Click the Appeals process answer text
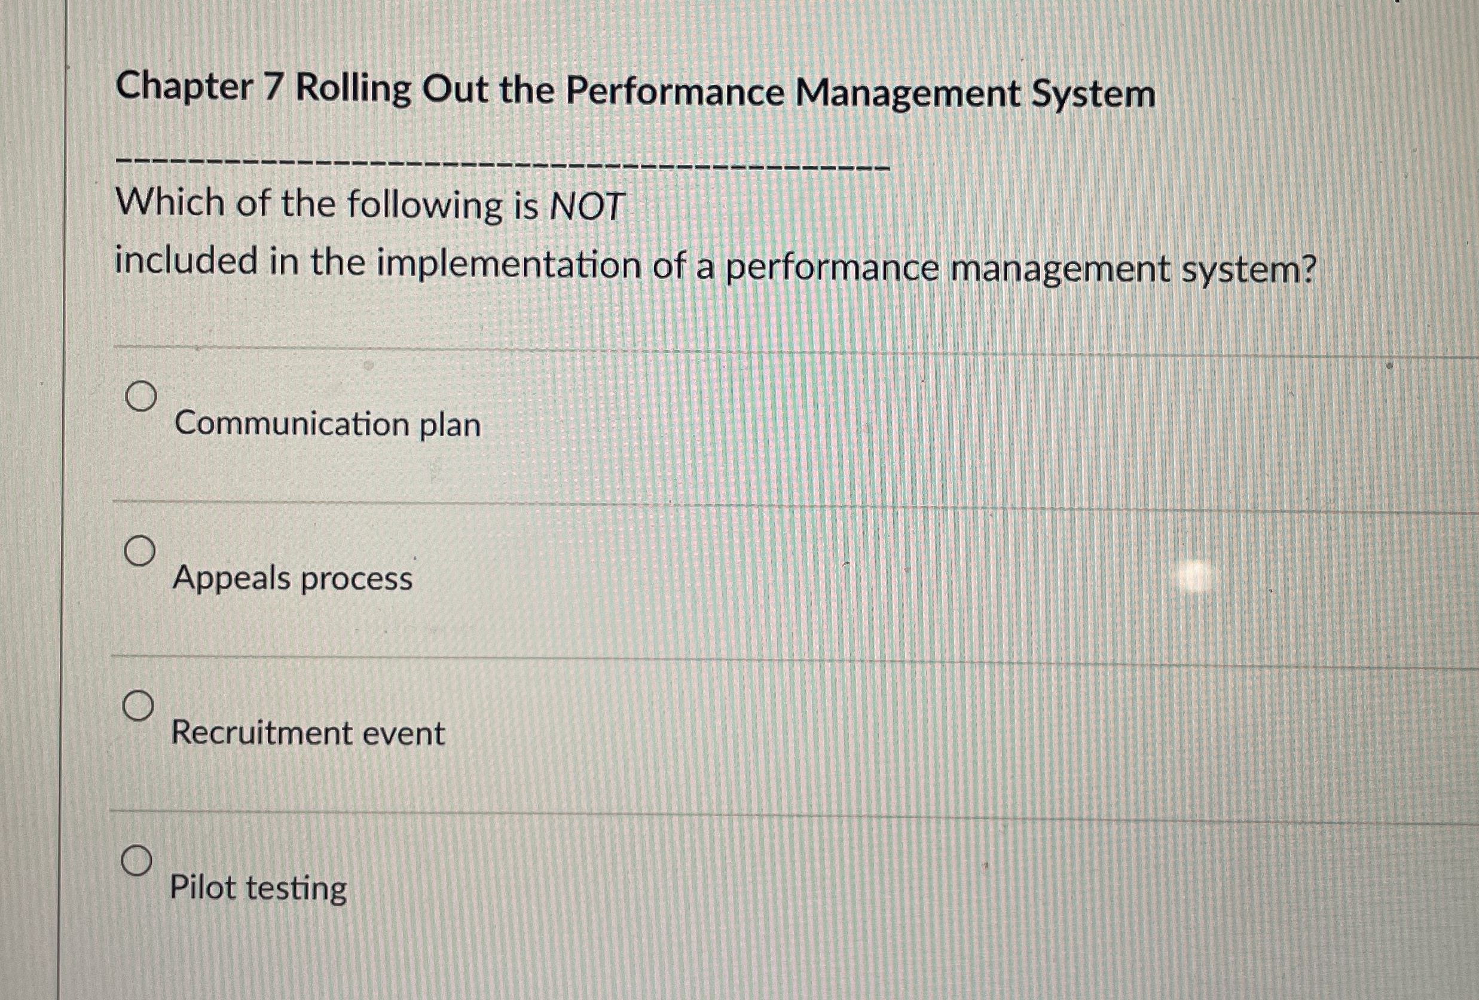Screen dimensions: 1479x1000 coord(292,579)
